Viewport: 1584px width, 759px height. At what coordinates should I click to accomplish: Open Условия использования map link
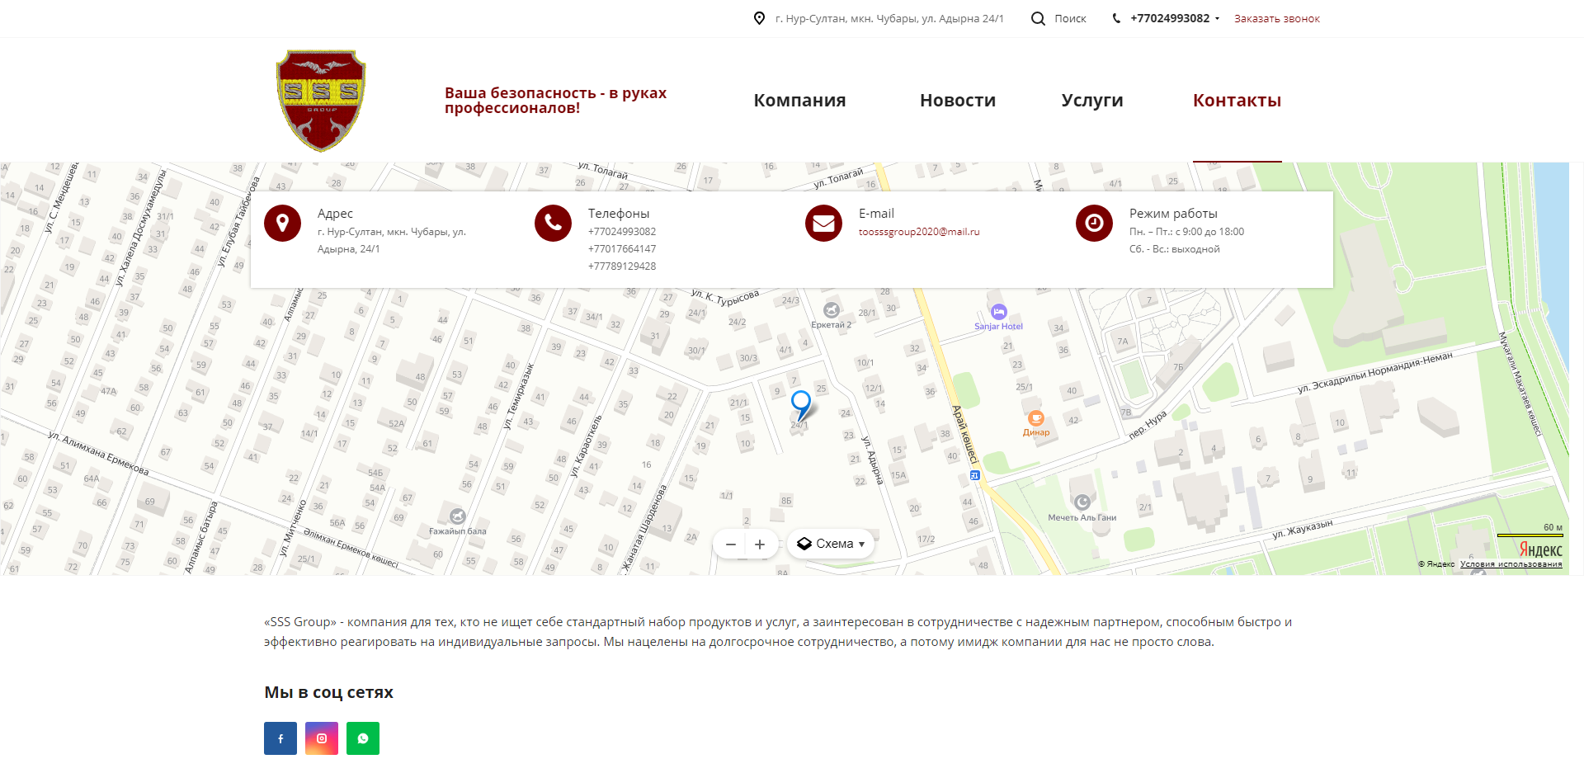tap(1511, 564)
